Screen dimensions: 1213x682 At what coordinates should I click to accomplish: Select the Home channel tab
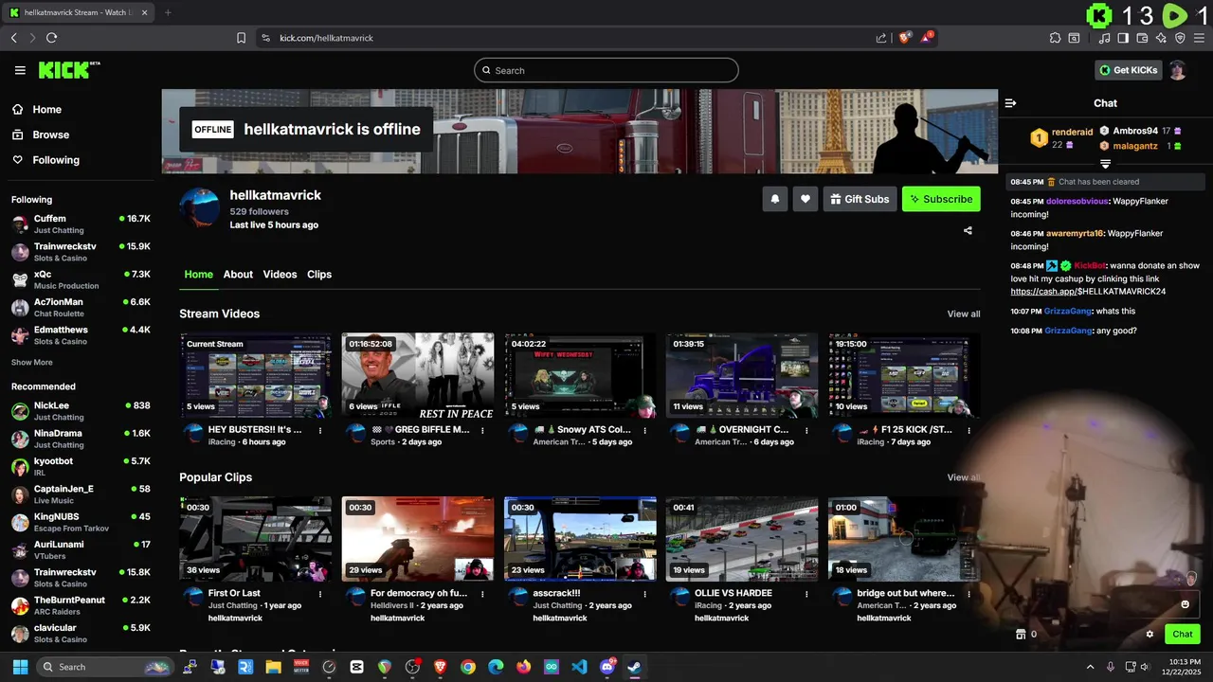click(x=198, y=274)
